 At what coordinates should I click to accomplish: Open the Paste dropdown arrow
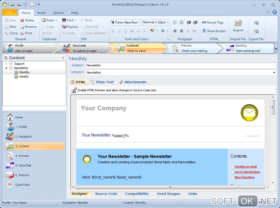click(56, 20)
